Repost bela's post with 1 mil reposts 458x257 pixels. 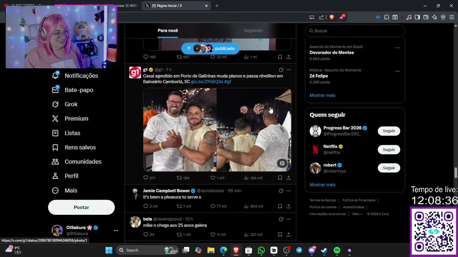pyautogui.click(x=184, y=235)
